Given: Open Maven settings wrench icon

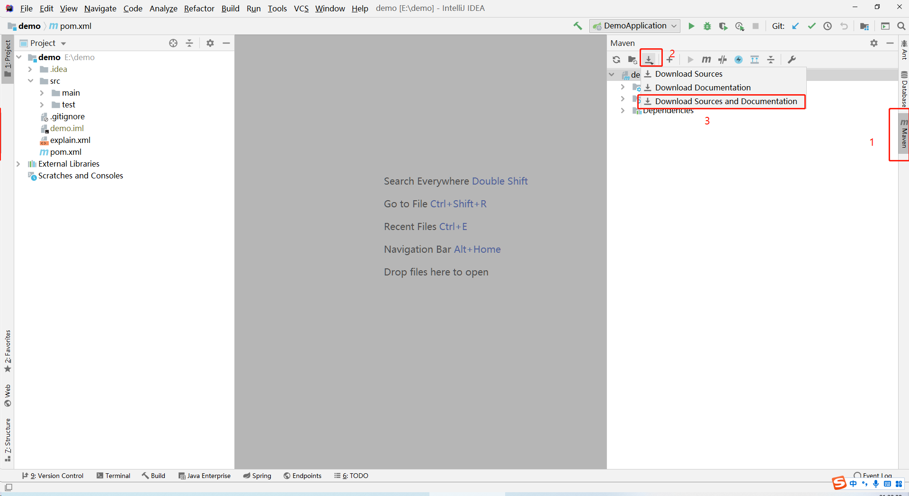Looking at the screenshot, I should tap(792, 60).
